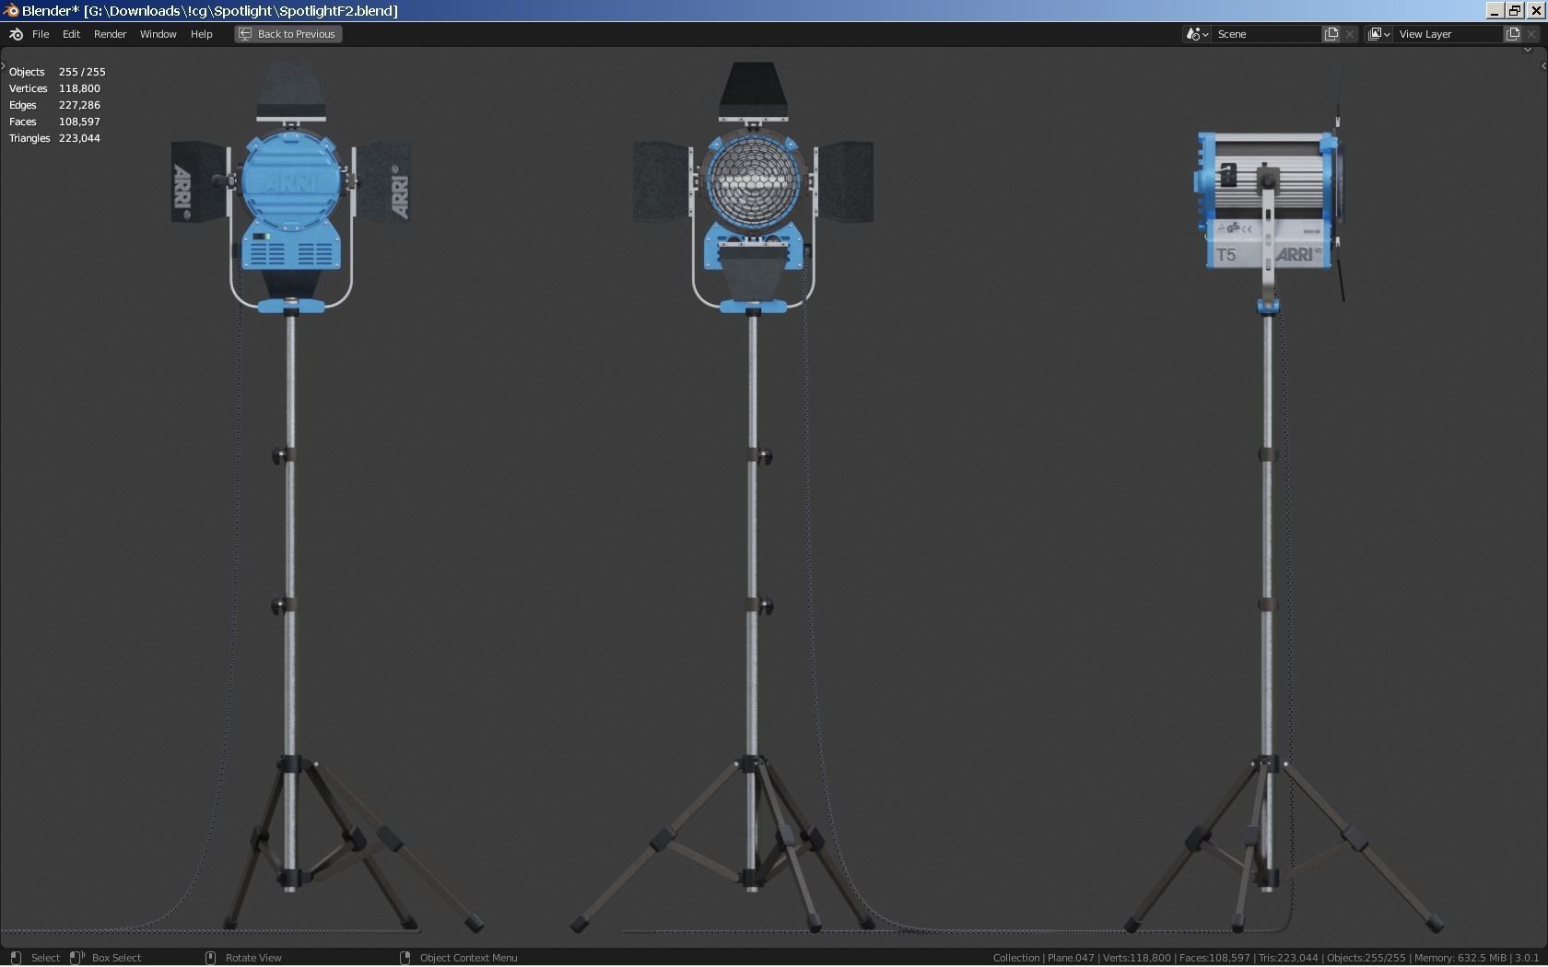Image resolution: width=1548 pixels, height=967 pixels.
Task: Click the Select label in status bar
Action: coord(45,958)
